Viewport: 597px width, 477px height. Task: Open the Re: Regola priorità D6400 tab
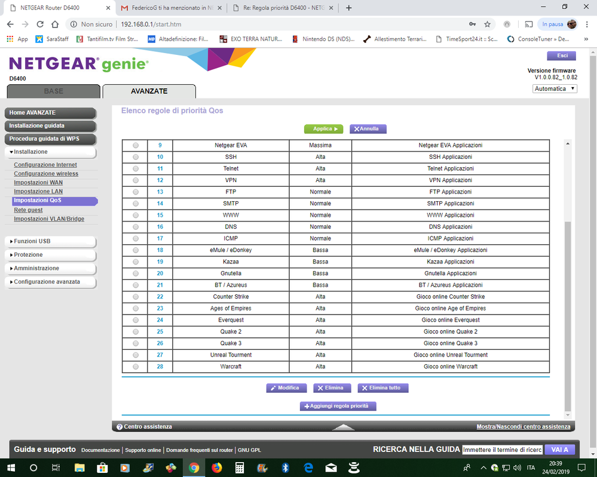click(x=284, y=8)
